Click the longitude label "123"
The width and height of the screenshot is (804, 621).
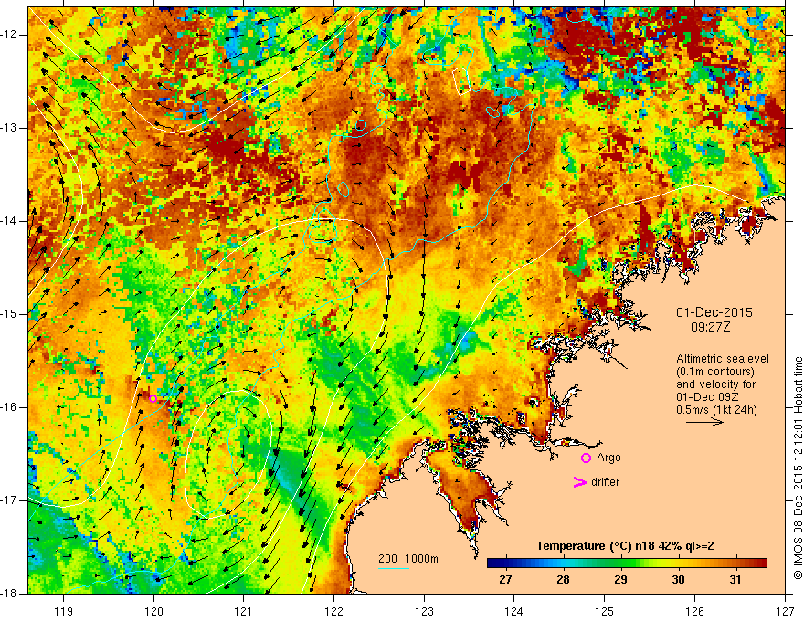click(424, 612)
